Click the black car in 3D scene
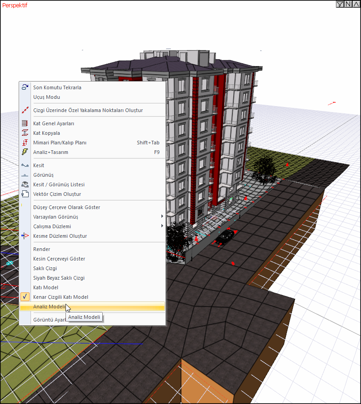Screen dimensions: 361x404 click(225, 236)
